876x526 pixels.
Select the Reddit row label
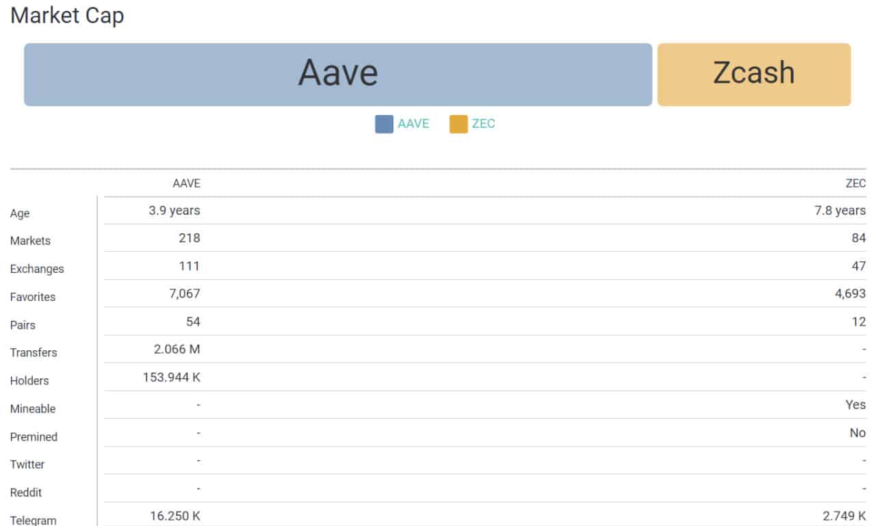click(x=25, y=492)
